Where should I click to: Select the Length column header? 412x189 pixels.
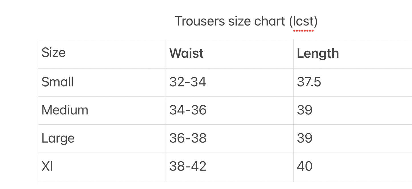[x=318, y=54]
